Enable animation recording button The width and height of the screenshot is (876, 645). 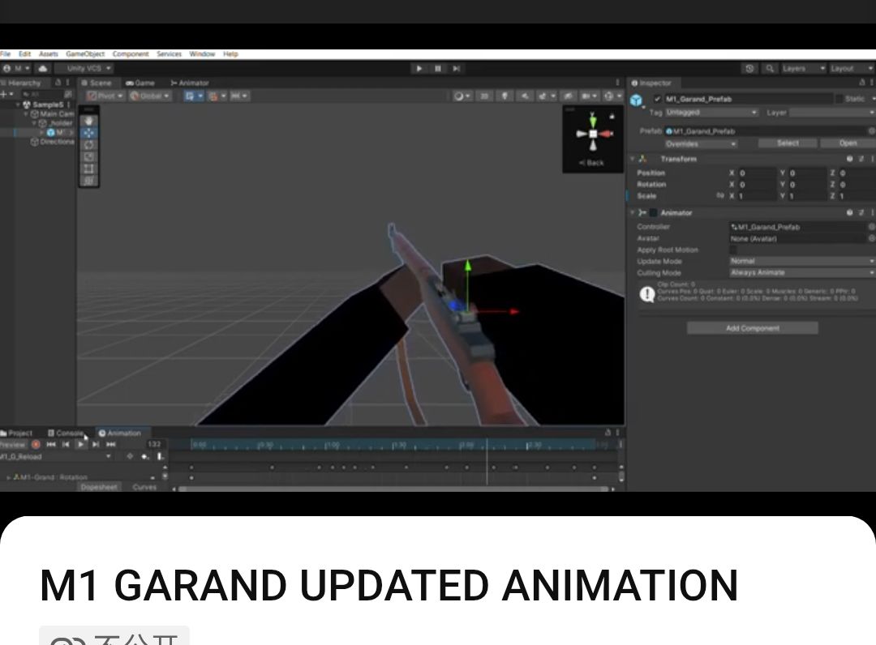pyautogui.click(x=36, y=445)
